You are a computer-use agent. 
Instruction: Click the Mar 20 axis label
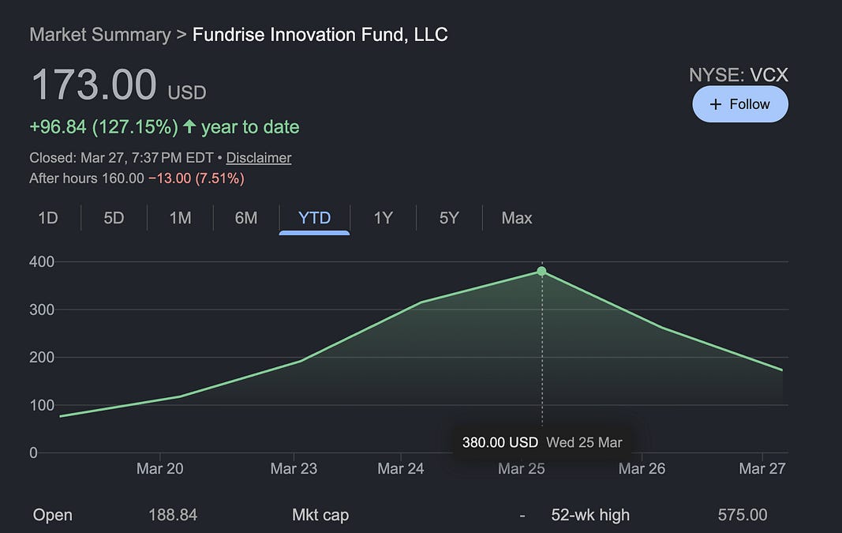coord(160,468)
